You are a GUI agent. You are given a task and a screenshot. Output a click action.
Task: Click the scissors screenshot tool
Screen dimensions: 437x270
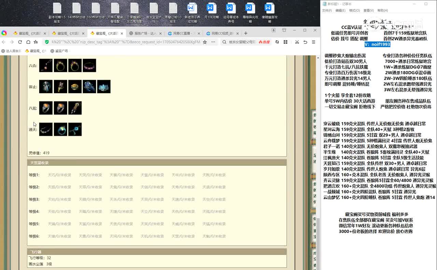(297, 42)
